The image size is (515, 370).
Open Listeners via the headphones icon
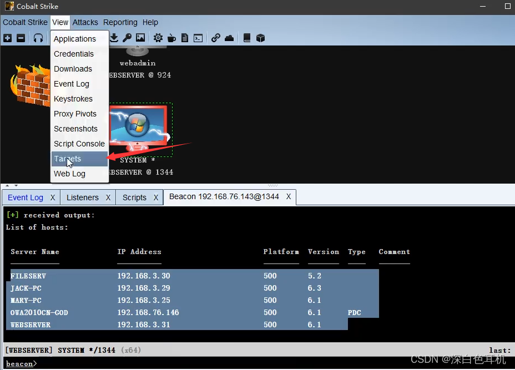tap(38, 38)
